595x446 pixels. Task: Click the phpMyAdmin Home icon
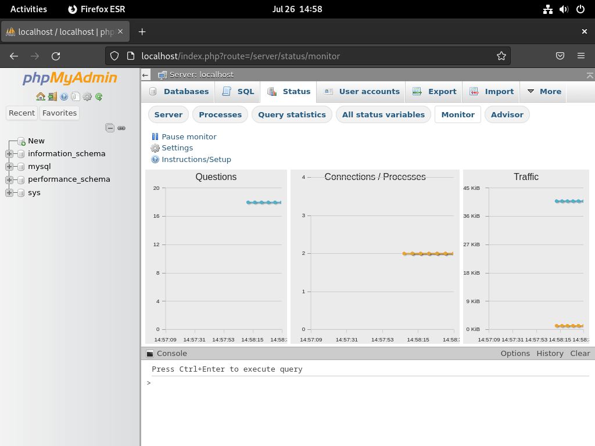tap(41, 97)
